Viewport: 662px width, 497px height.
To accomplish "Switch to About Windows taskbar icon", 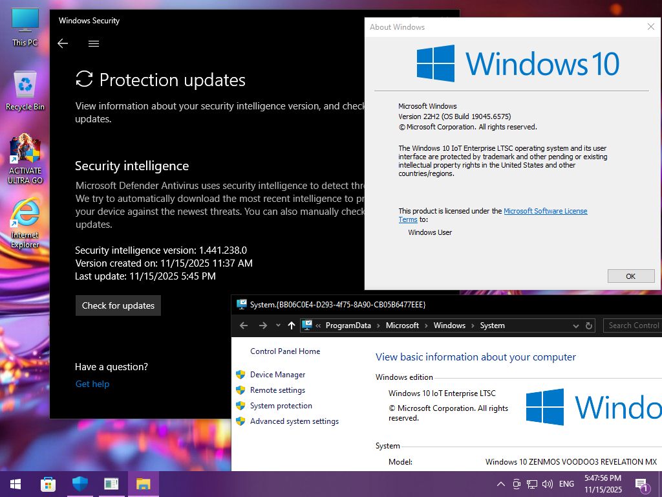I will 111,484.
